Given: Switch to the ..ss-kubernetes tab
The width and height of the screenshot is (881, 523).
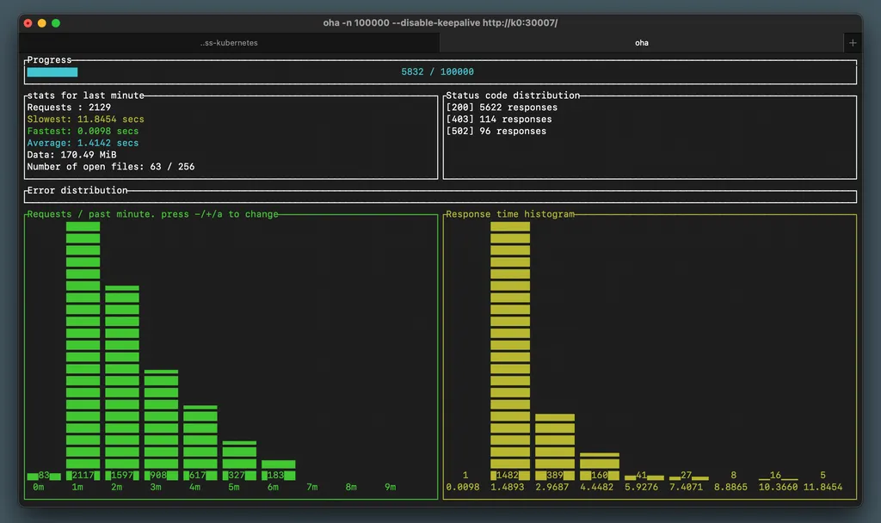Looking at the screenshot, I should click(229, 43).
